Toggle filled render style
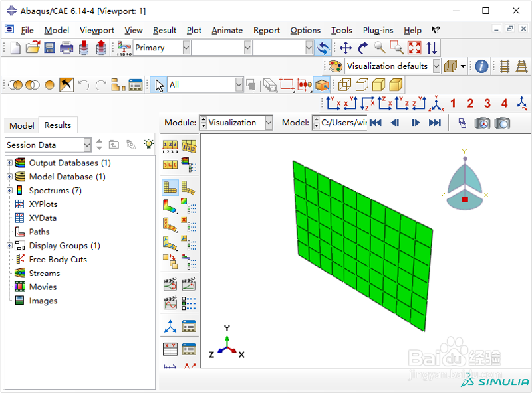This screenshot has height=393, width=532. tap(378, 85)
